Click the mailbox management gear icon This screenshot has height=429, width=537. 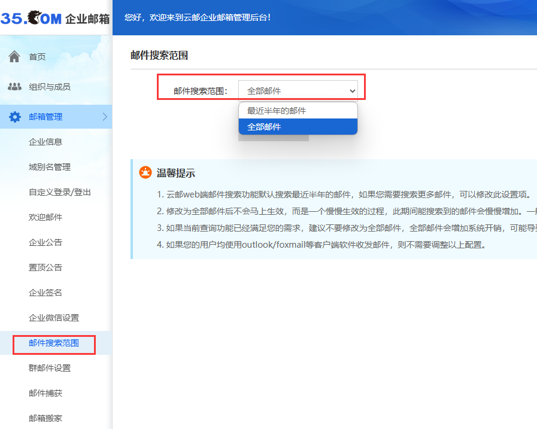pyautogui.click(x=14, y=117)
